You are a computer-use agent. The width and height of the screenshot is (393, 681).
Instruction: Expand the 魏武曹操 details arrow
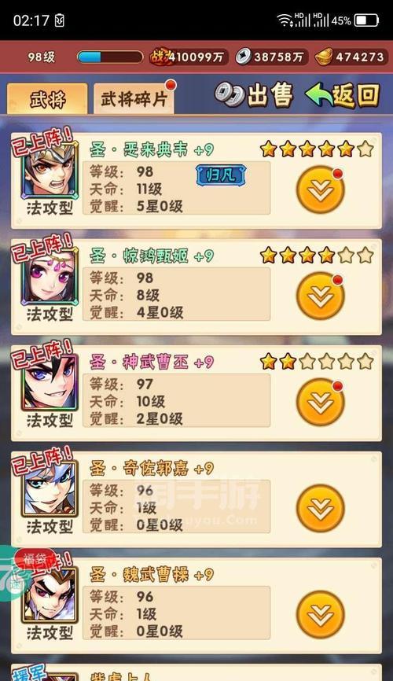pos(321,614)
